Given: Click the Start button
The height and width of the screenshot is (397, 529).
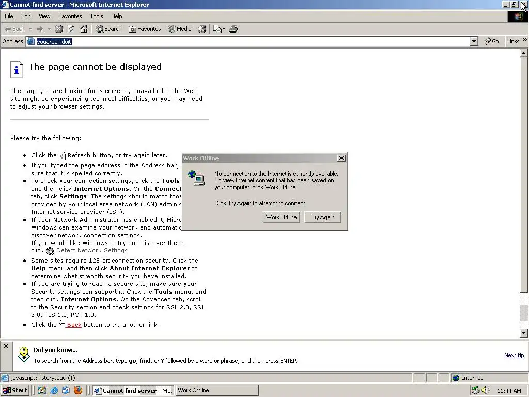Looking at the screenshot, I should point(15,390).
